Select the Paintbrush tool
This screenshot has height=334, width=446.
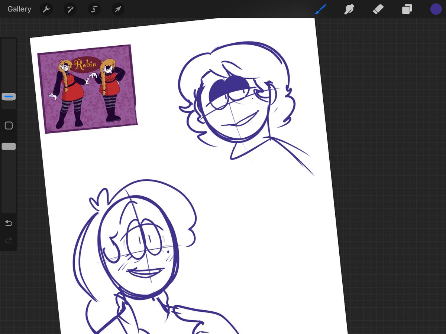tap(320, 9)
